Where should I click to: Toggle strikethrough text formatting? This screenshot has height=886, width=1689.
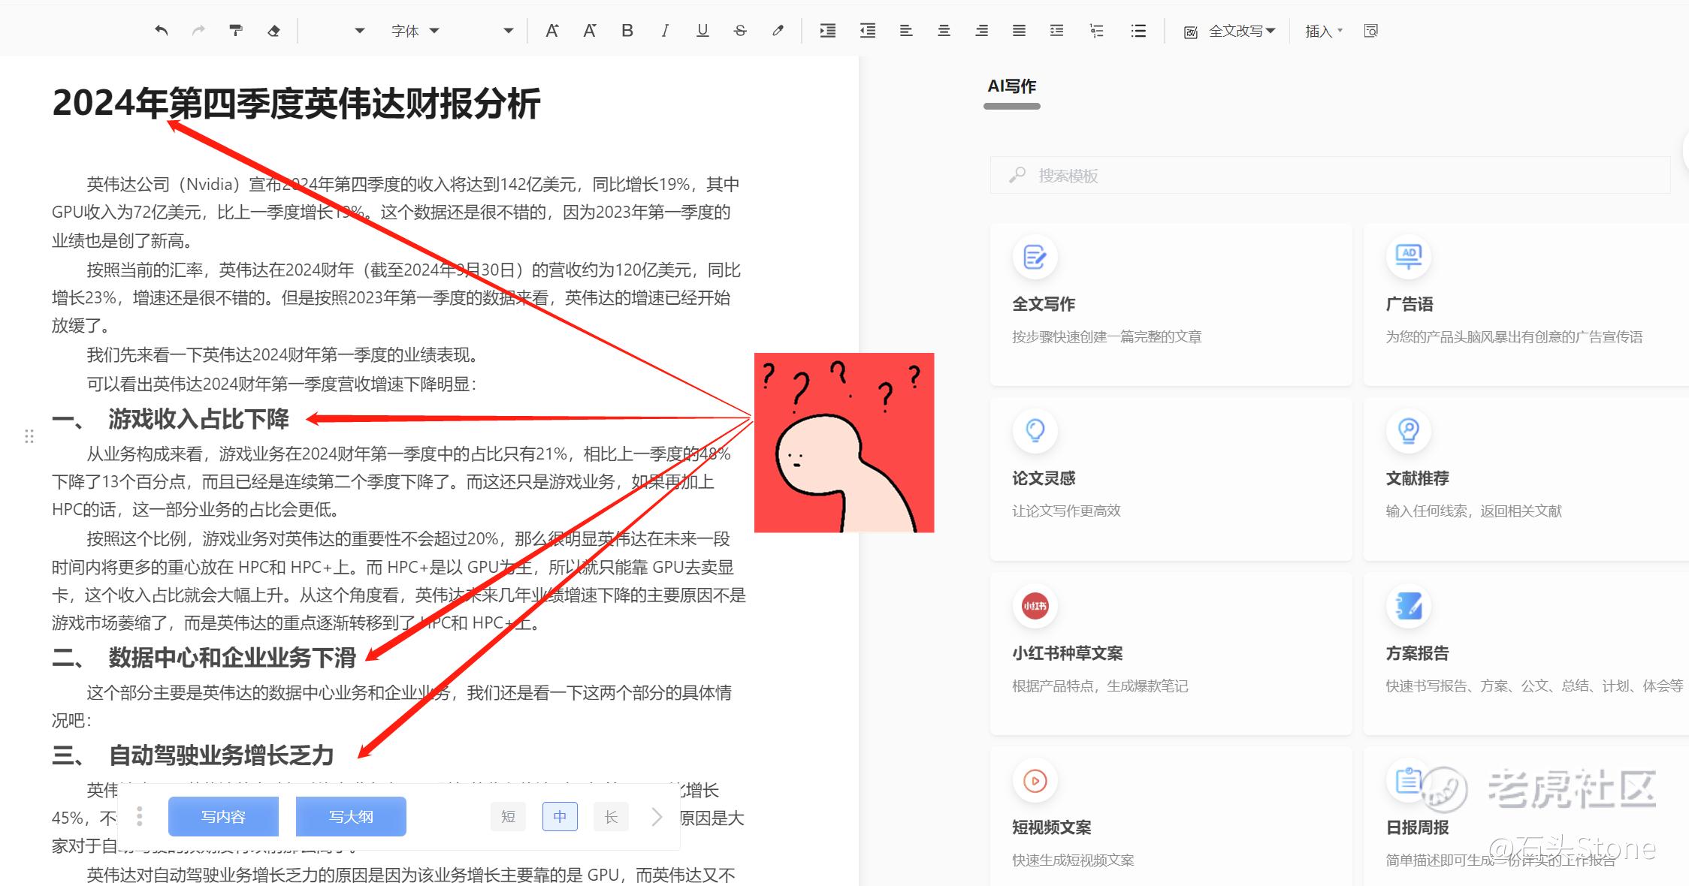[740, 31]
